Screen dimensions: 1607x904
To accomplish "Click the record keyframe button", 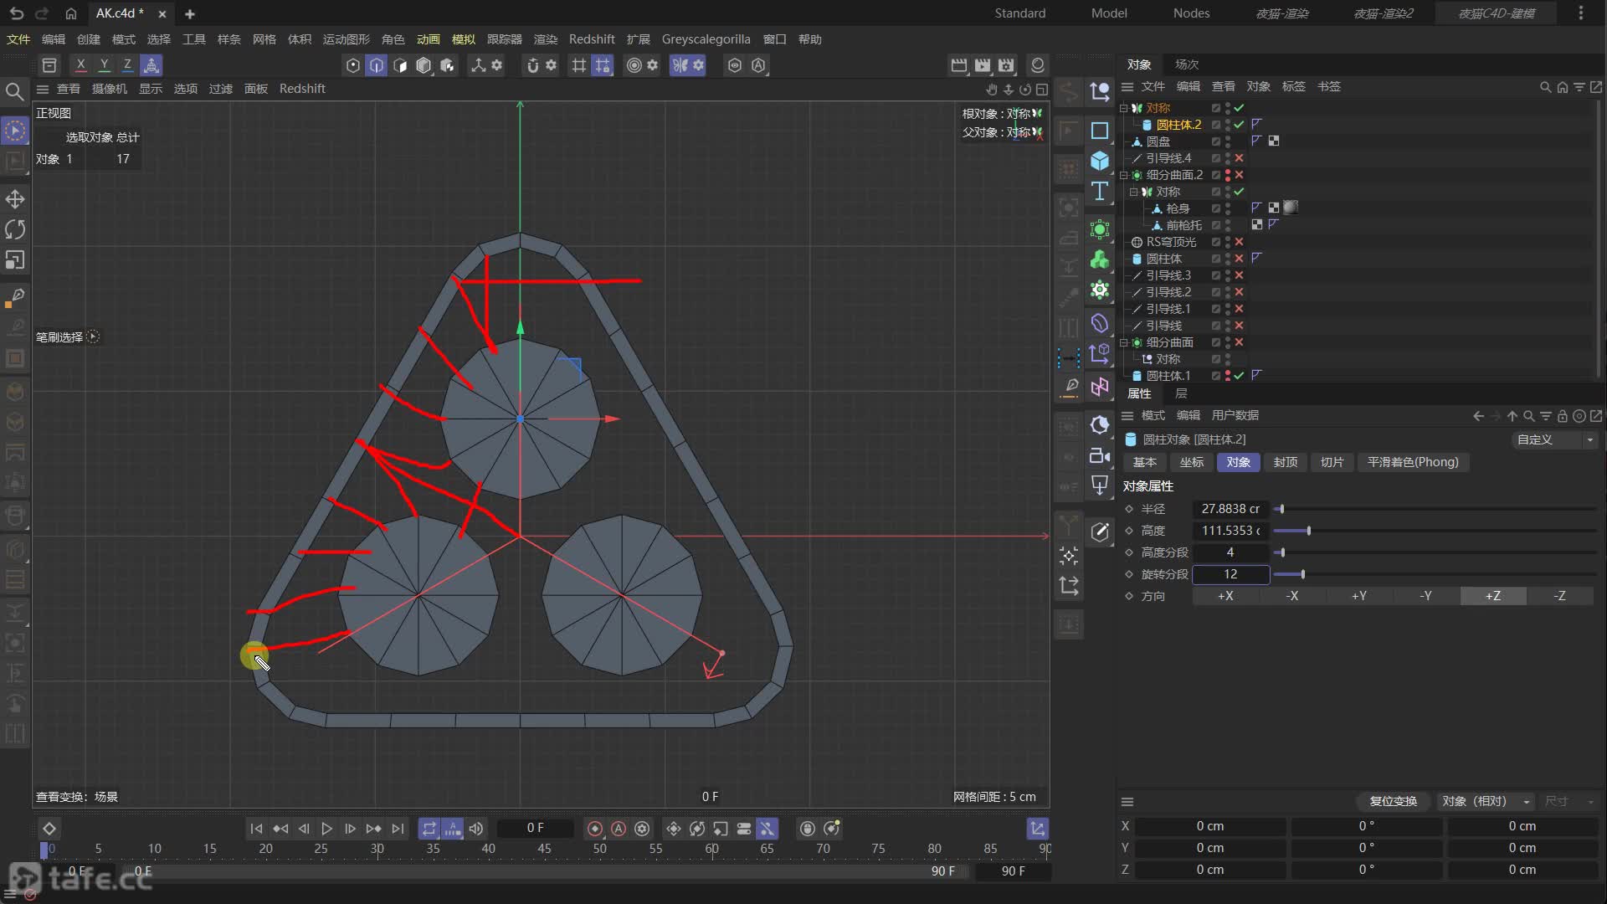I will coord(595,829).
